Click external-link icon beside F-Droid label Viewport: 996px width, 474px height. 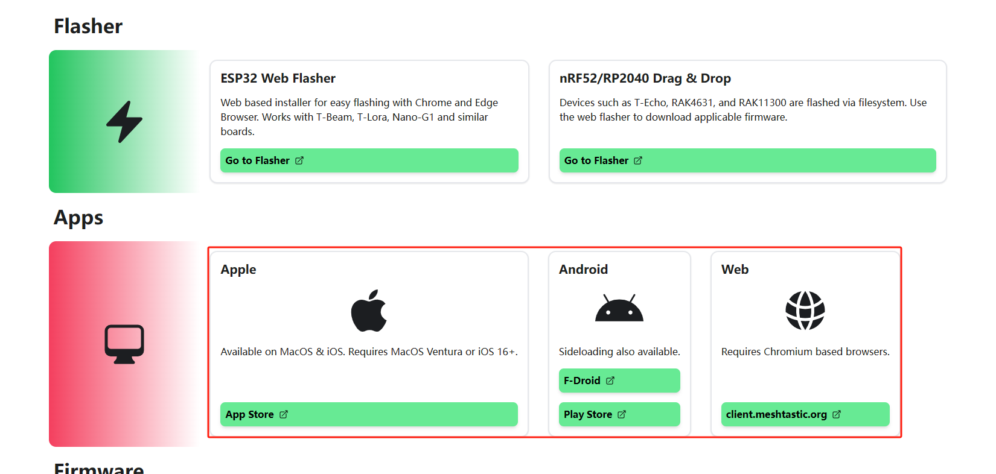610,381
